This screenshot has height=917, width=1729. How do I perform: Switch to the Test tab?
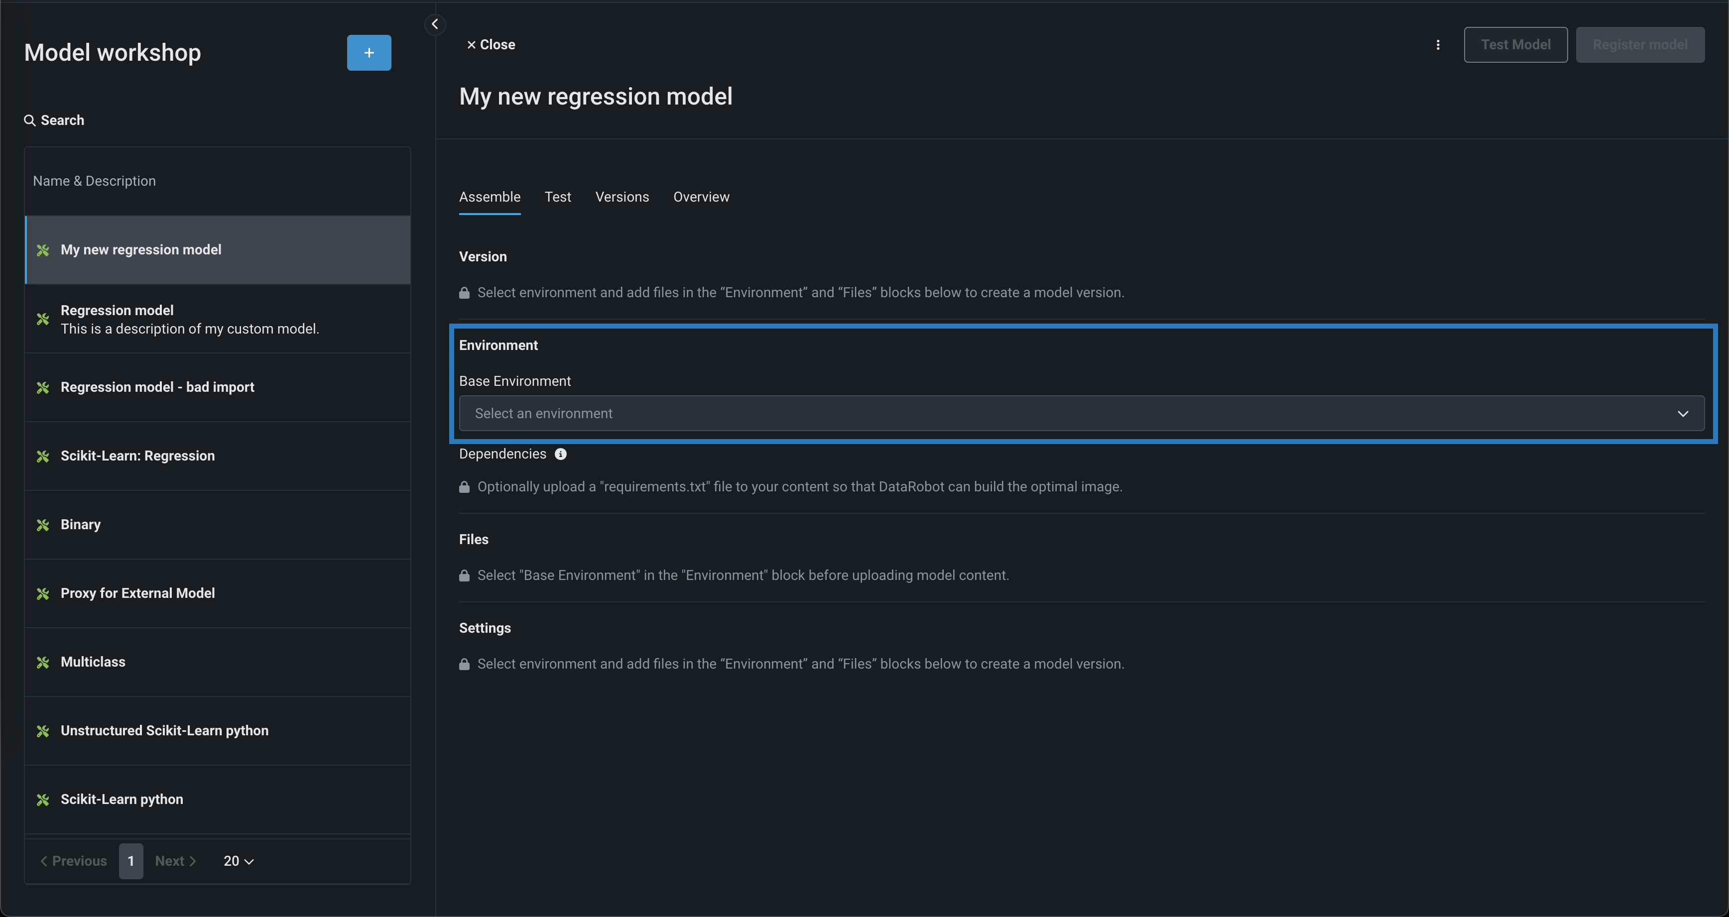[x=557, y=197]
